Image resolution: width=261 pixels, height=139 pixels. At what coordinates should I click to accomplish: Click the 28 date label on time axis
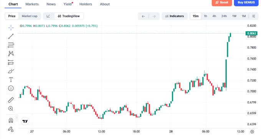(x=171, y=131)
